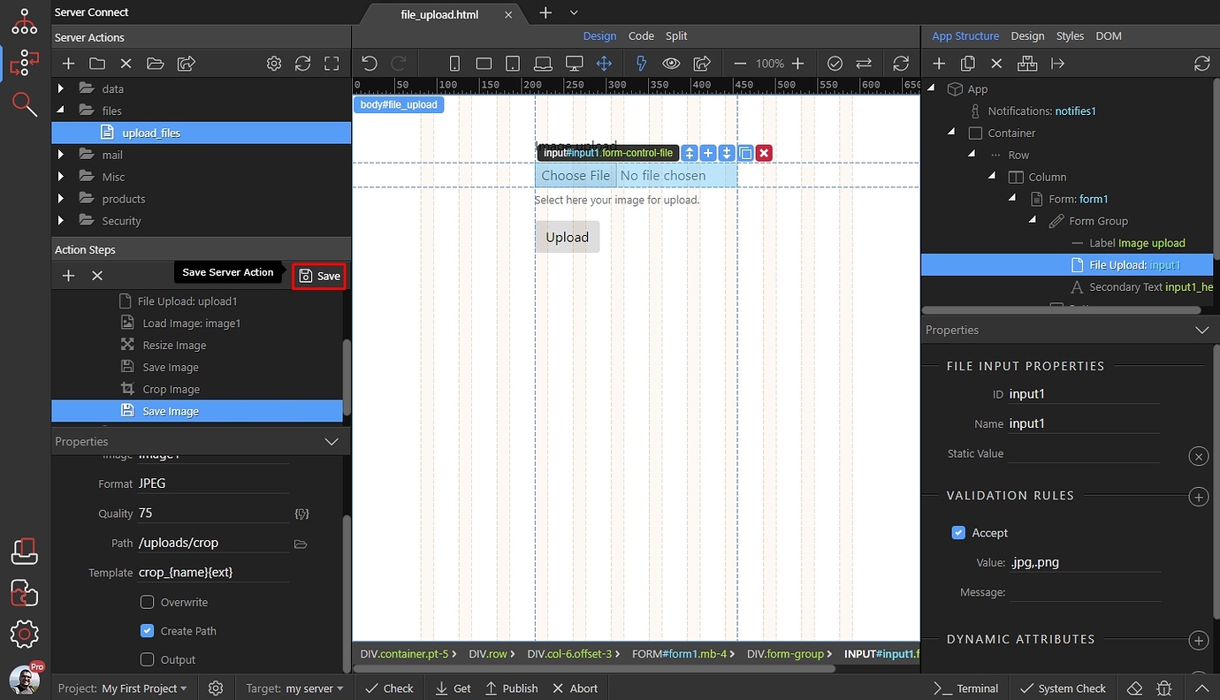Collapse the left Properties panel chevron
1220x700 pixels.
[332, 441]
